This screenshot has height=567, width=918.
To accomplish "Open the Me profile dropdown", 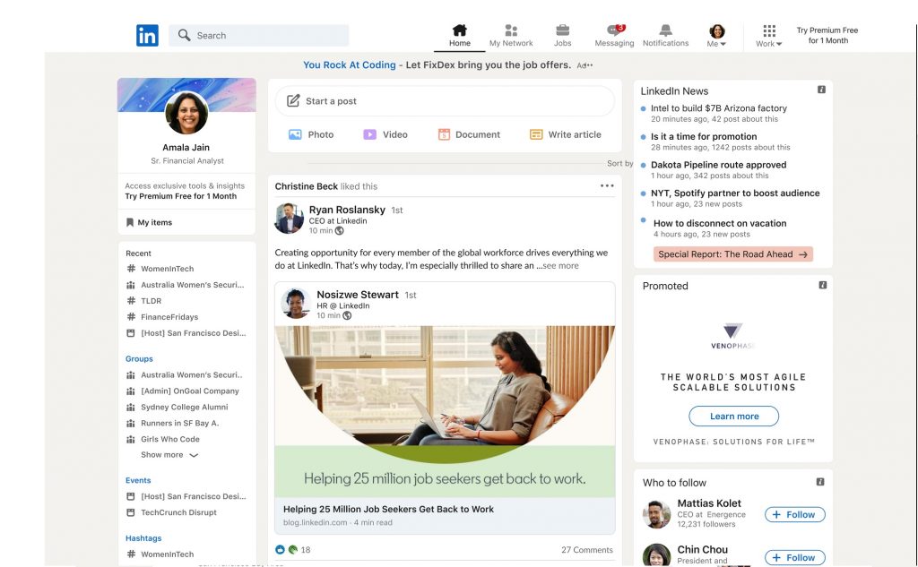I will click(x=717, y=36).
